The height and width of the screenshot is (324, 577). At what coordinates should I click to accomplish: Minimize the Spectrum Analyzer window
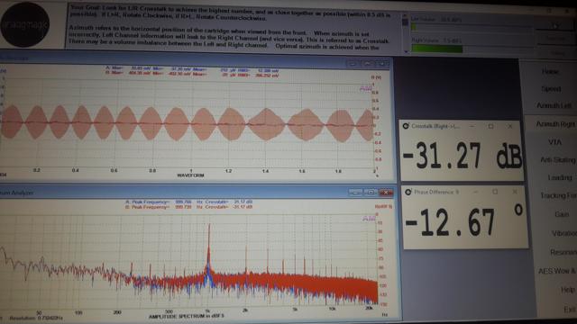(x=355, y=192)
